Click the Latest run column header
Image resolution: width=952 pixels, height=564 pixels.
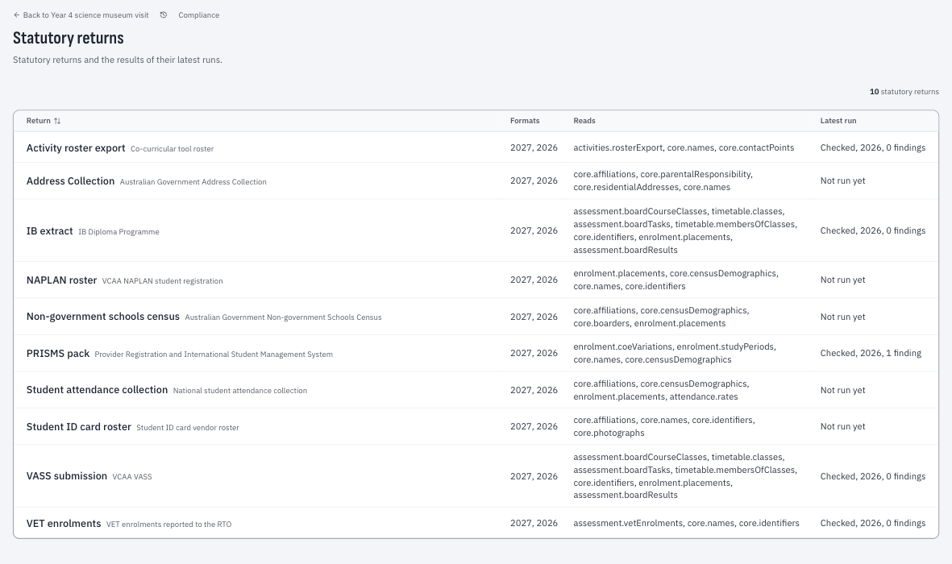(838, 121)
